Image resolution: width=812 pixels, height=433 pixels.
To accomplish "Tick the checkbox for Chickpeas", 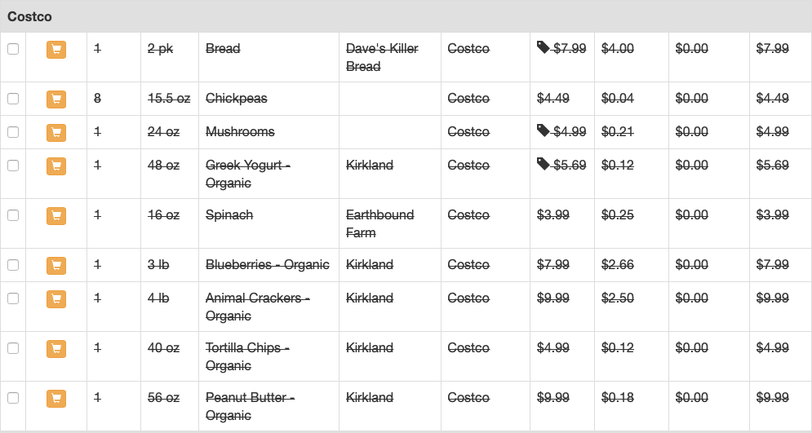I will [x=13, y=99].
